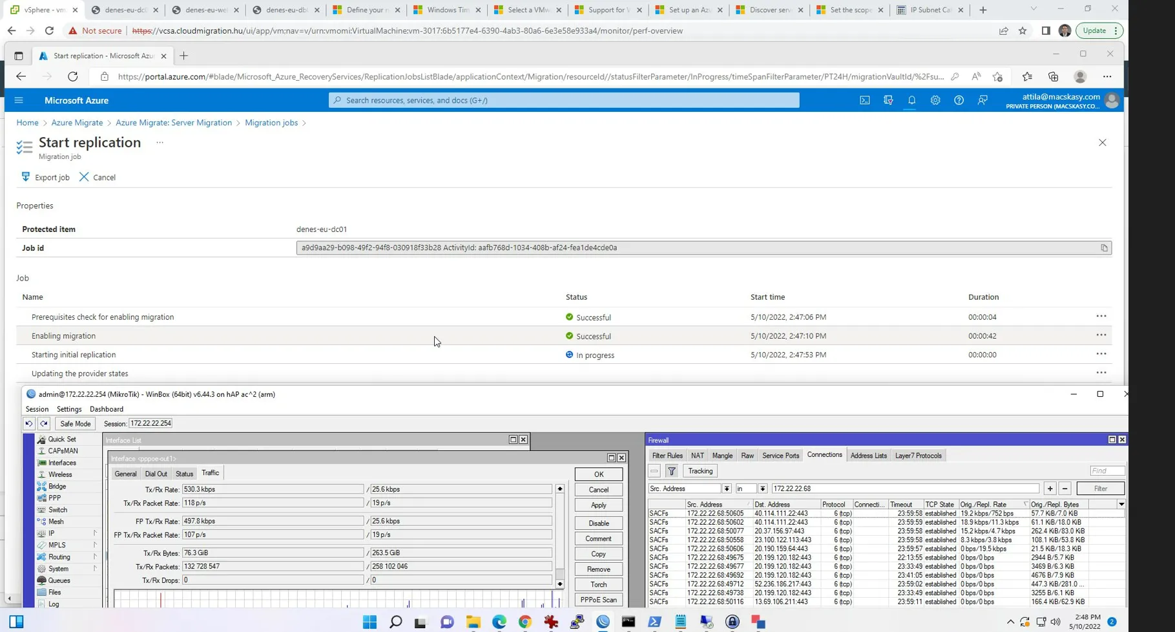Switch to the Filter Rules tab
The height and width of the screenshot is (632, 1175).
coord(667,456)
